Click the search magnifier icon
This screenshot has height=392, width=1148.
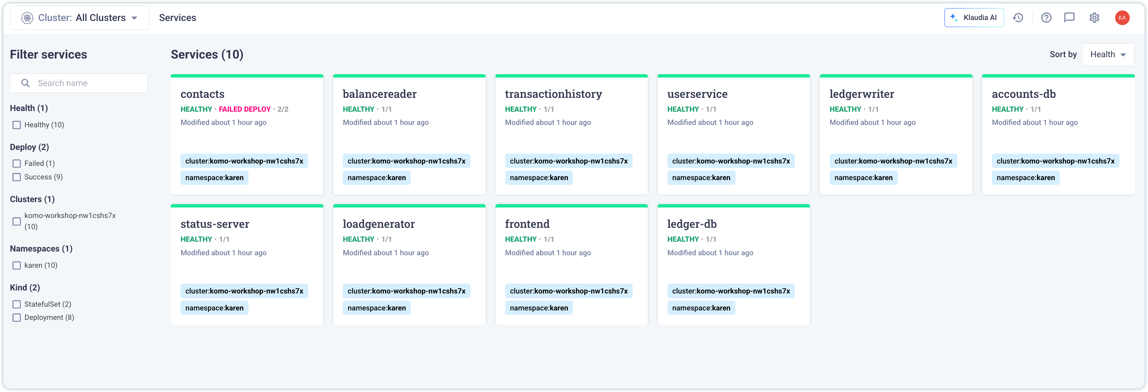point(25,83)
